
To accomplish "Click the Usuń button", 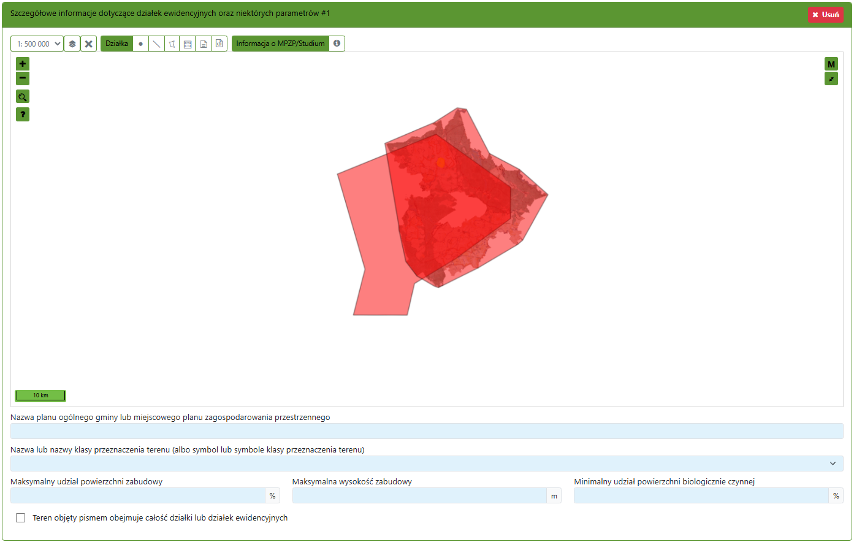I will [826, 13].
